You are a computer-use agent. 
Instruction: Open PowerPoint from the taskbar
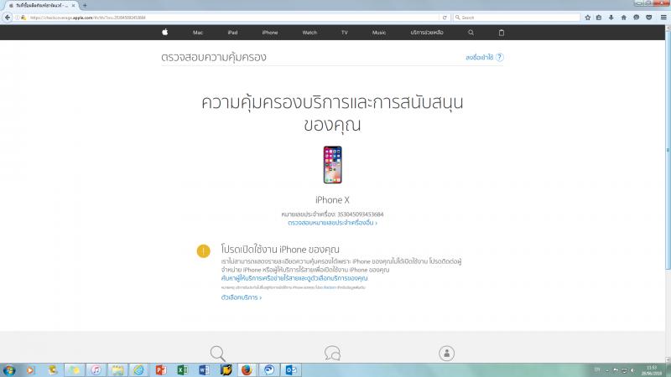coord(160,370)
